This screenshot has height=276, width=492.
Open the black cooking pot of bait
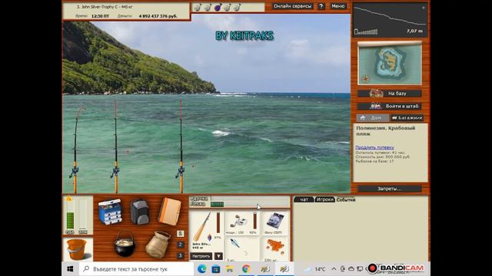[x=125, y=244]
